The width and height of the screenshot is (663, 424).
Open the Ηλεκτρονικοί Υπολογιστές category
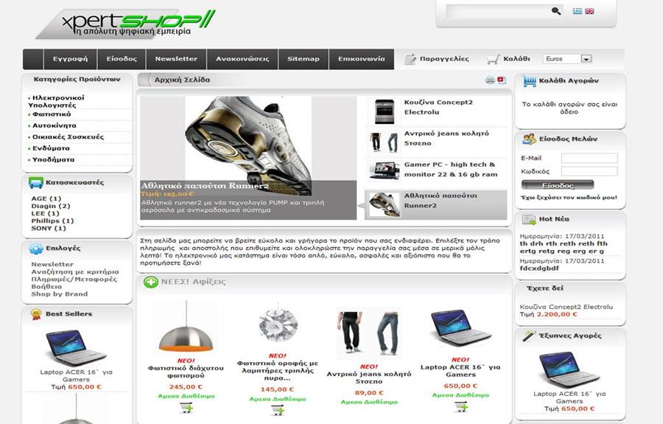click(56, 102)
